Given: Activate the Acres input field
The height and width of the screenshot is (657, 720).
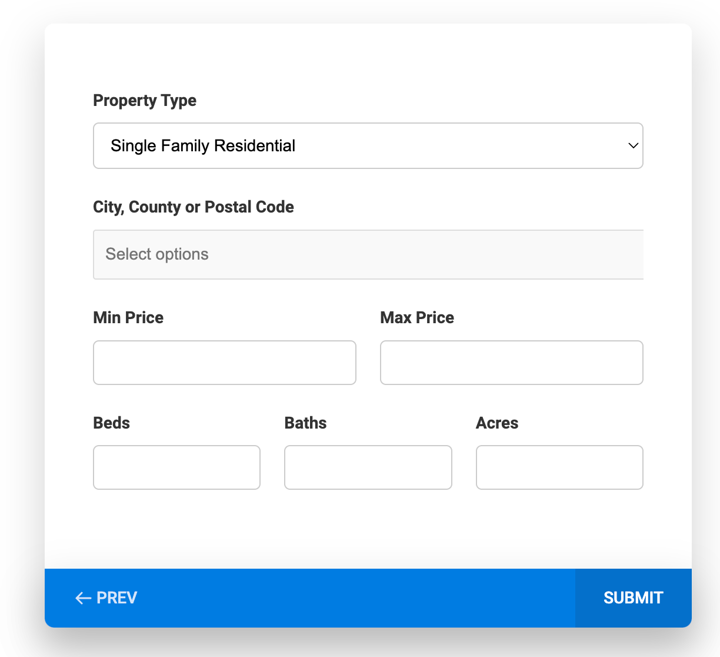Looking at the screenshot, I should [x=559, y=467].
